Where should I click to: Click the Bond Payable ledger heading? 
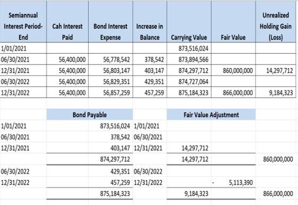pos(89,114)
